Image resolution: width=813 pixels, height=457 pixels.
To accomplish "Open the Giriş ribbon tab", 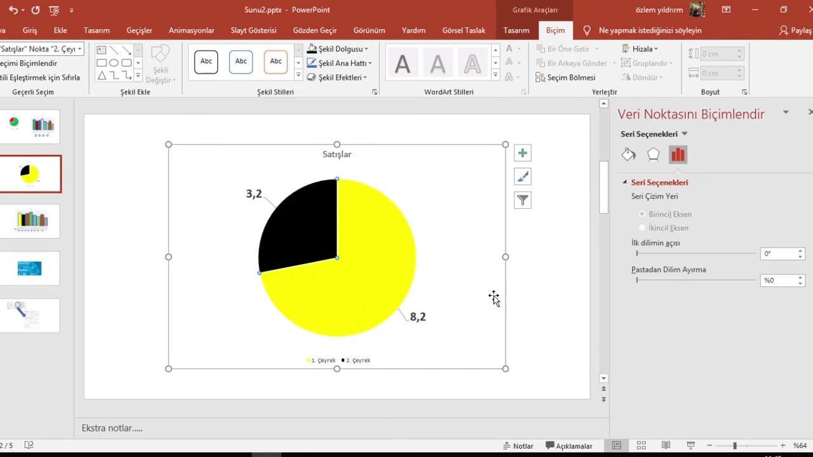I will tap(30, 30).
